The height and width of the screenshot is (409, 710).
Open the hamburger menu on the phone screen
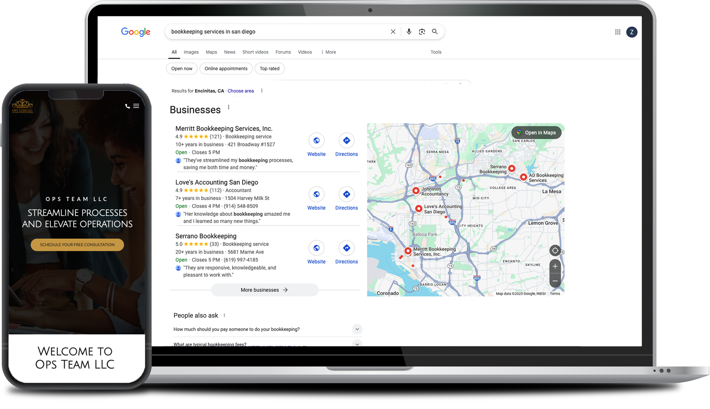(x=136, y=106)
